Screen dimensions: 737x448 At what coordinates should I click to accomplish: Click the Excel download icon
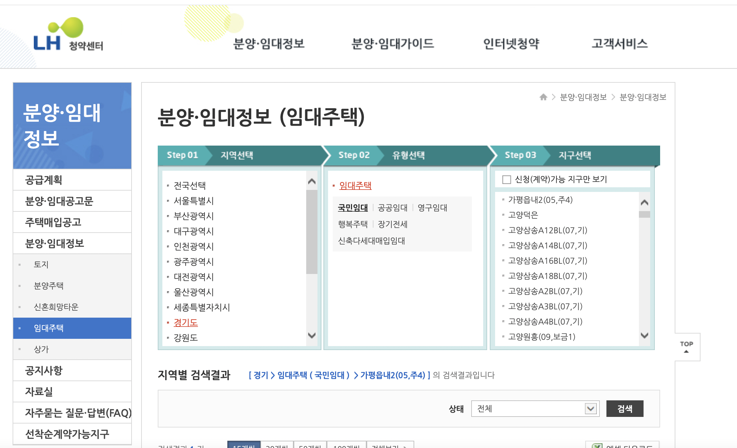pos(597,445)
